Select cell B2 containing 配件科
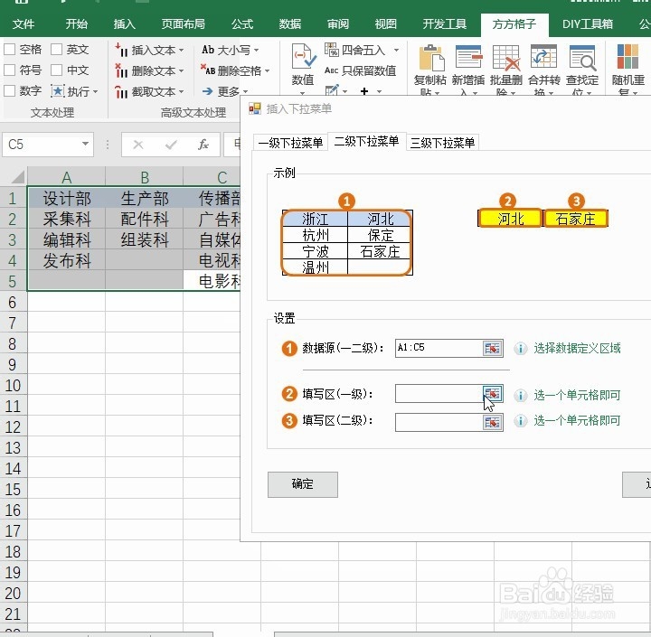 coord(144,220)
